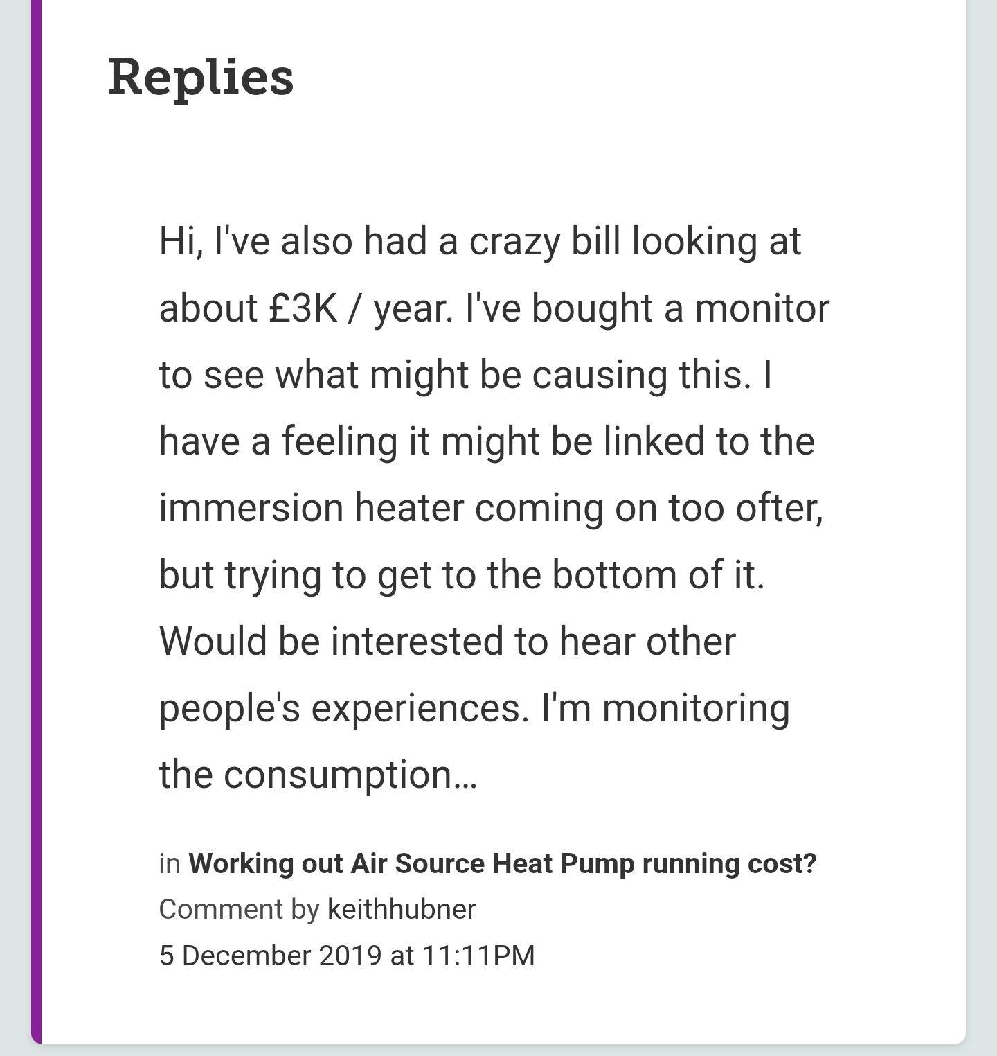The height and width of the screenshot is (1056, 997).
Task: Click the word 'in' before the thread title
Action: (169, 864)
